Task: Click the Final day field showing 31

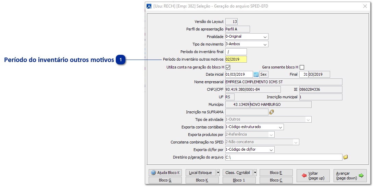Action: click(304, 74)
